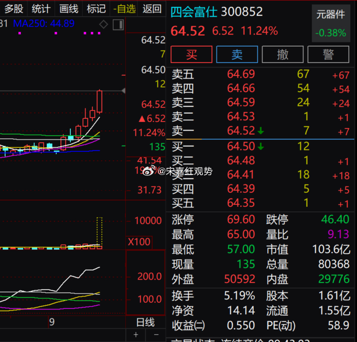Select 买四 price 64.39
Image resolution: width=357 pixels, height=342 pixels.
(241, 189)
